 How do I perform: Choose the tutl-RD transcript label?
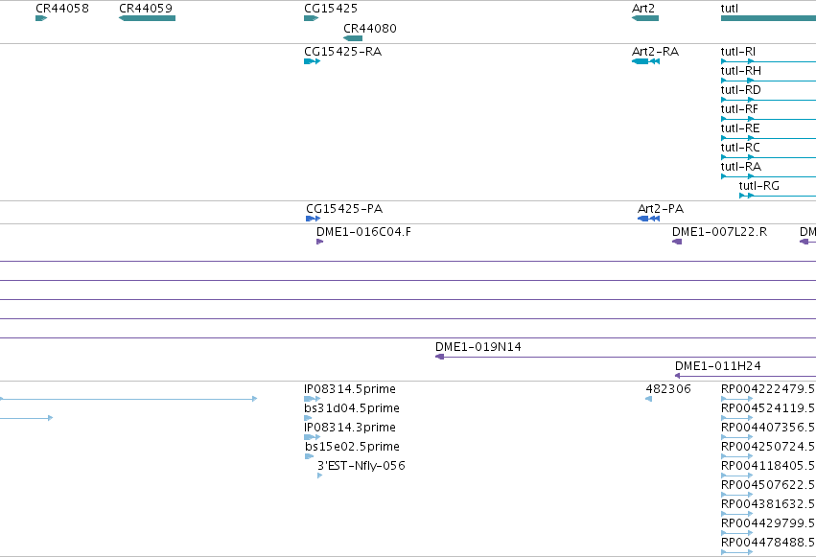(x=740, y=90)
